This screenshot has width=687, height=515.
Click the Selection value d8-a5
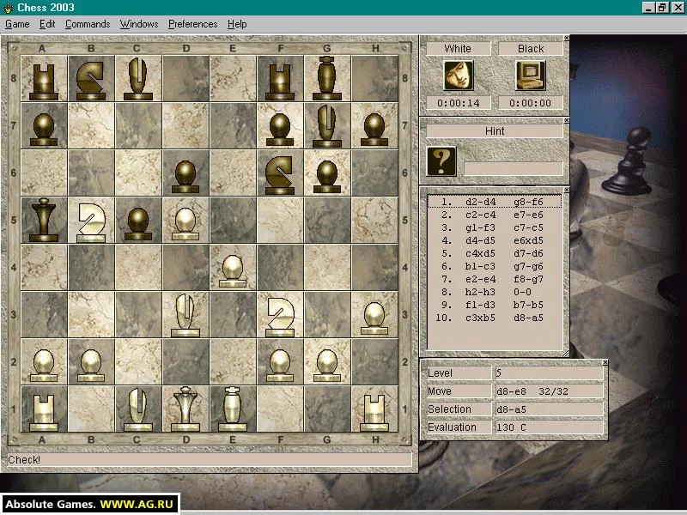pos(550,409)
